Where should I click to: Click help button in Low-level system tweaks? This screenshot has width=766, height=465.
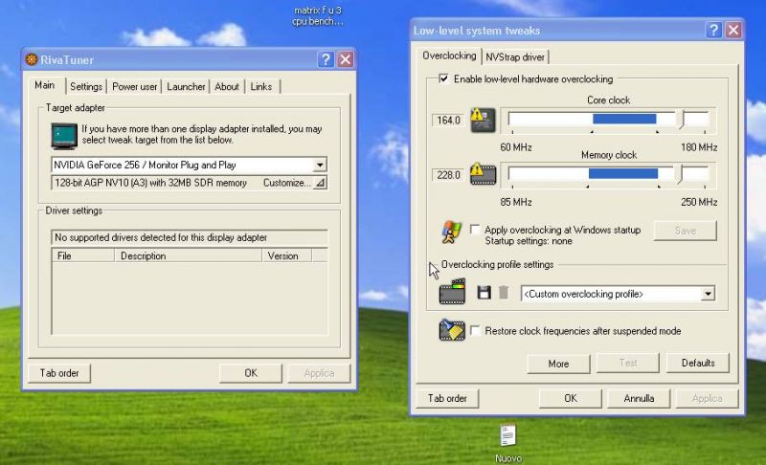point(713,31)
